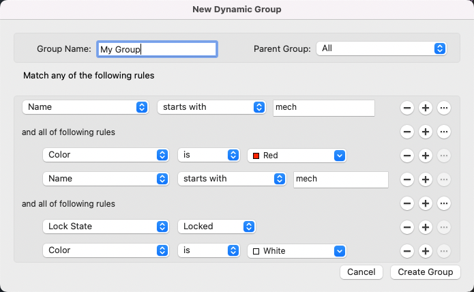Viewport: 474px width, 292px height.
Task: Open ellipsis menu of last rule group
Action: click(443, 203)
